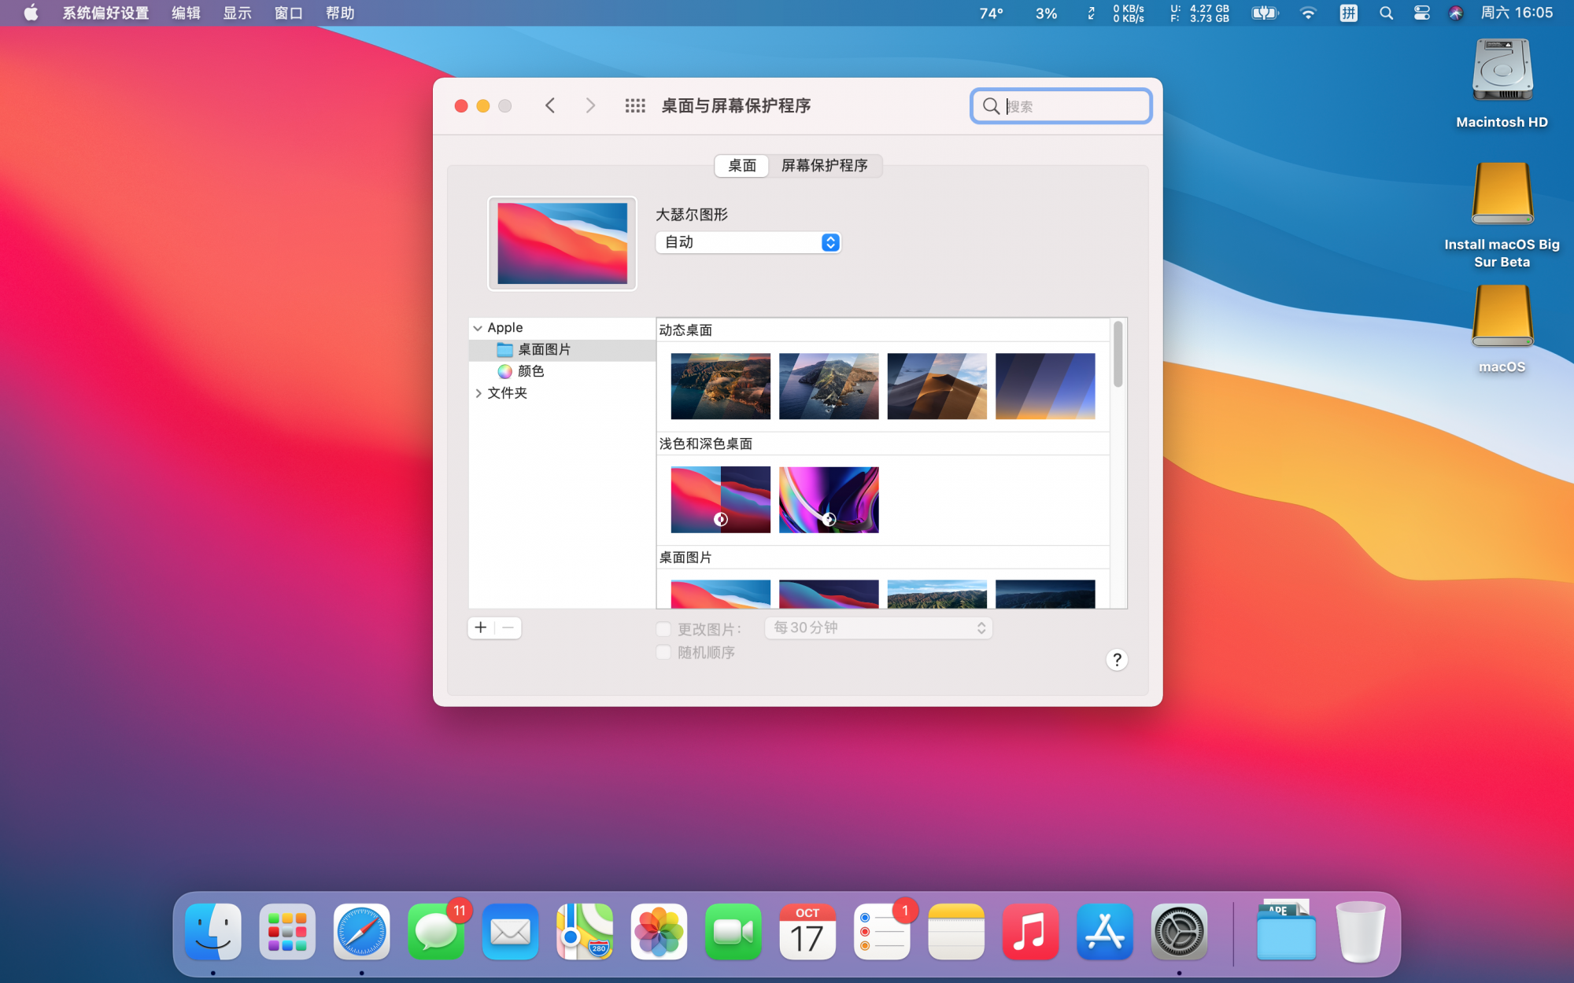Choose Catalina island dynamic wallpaper

pos(829,386)
